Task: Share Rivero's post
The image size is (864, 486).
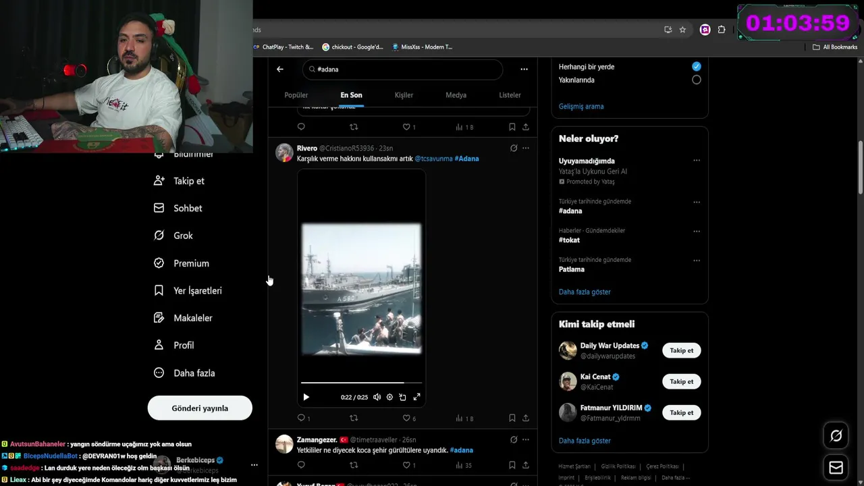Action: (526, 418)
